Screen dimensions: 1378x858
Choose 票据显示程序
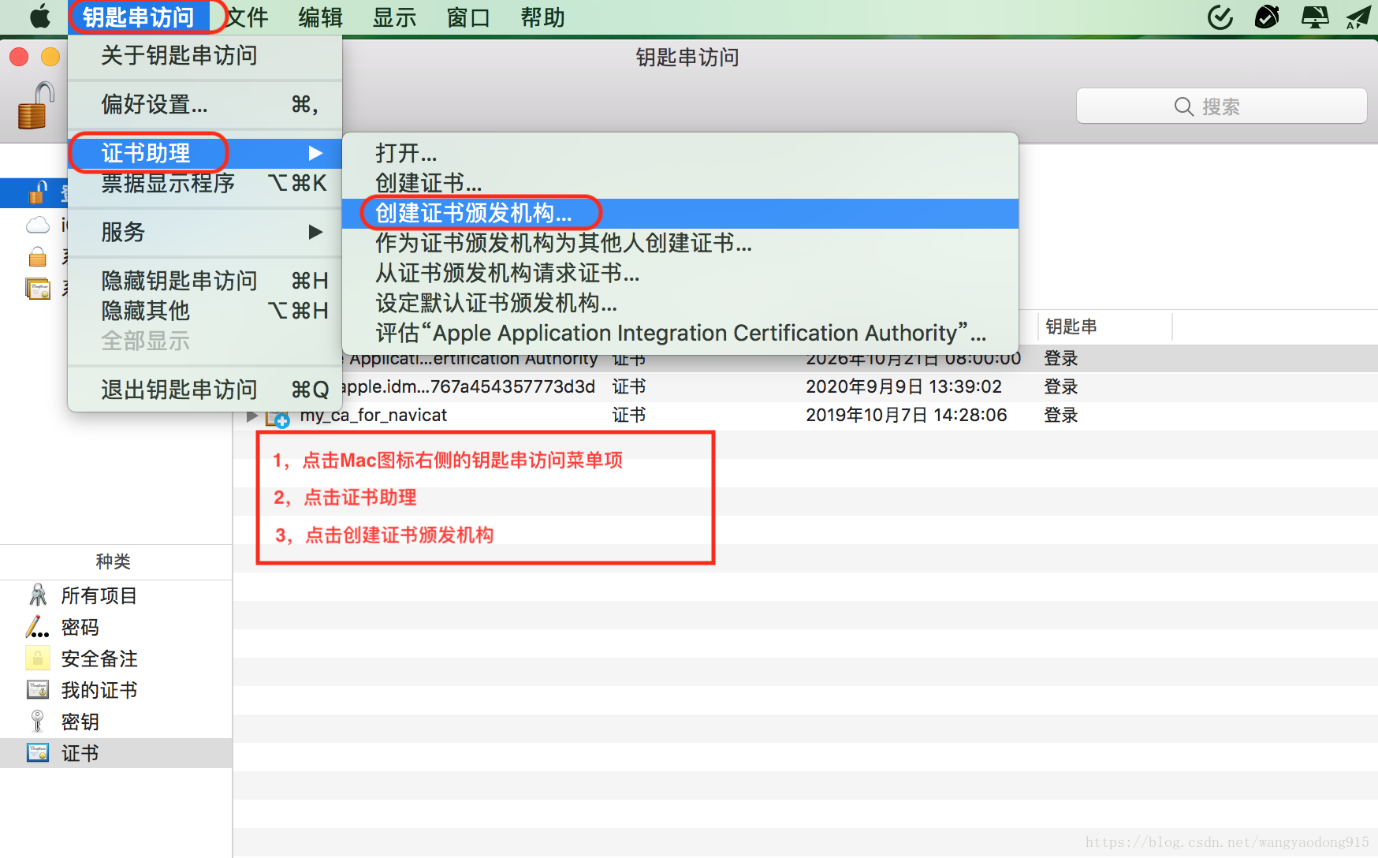(x=205, y=183)
